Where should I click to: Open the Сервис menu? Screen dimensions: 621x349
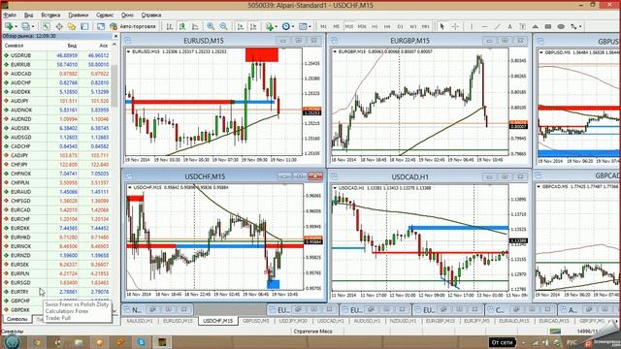[105, 16]
